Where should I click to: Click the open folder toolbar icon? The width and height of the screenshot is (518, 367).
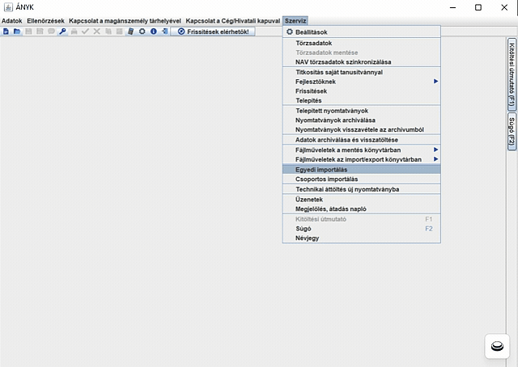coord(17,32)
